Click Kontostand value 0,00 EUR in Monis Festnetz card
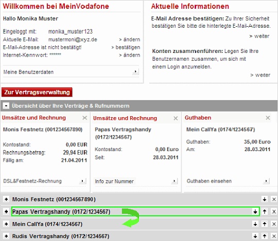The image size is (278, 241). (77, 144)
